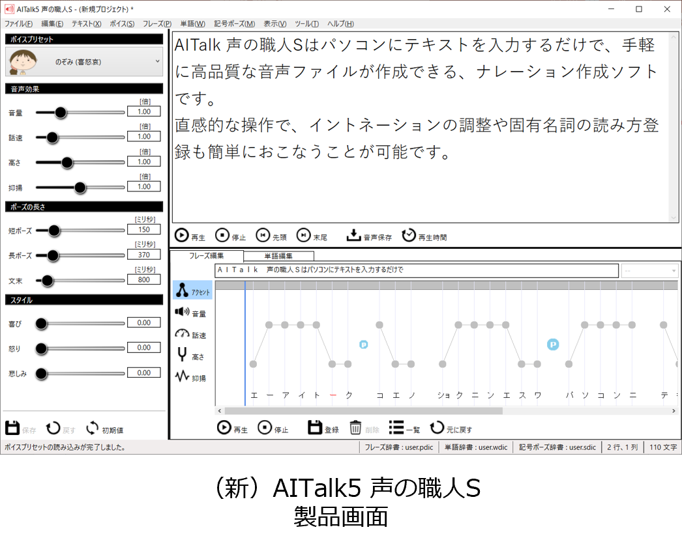Image resolution: width=682 pixels, height=549 pixels.
Task: Open the ファイル(F) menu
Action: point(18,24)
